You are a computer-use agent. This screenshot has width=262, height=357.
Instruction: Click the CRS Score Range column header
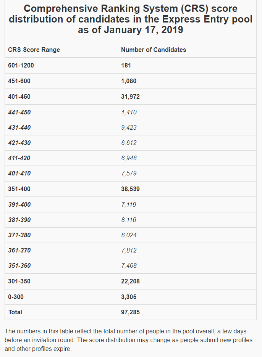tap(34, 50)
